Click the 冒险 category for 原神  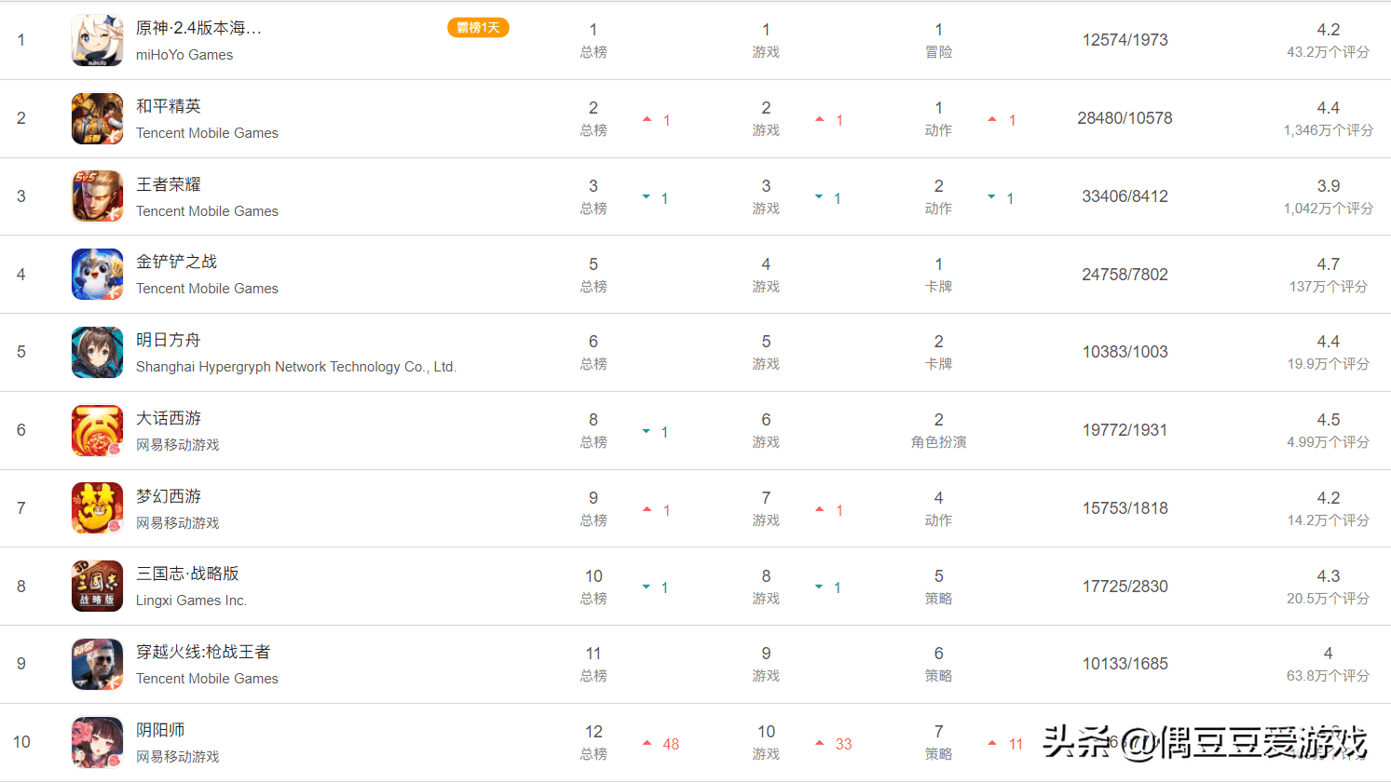click(x=938, y=52)
